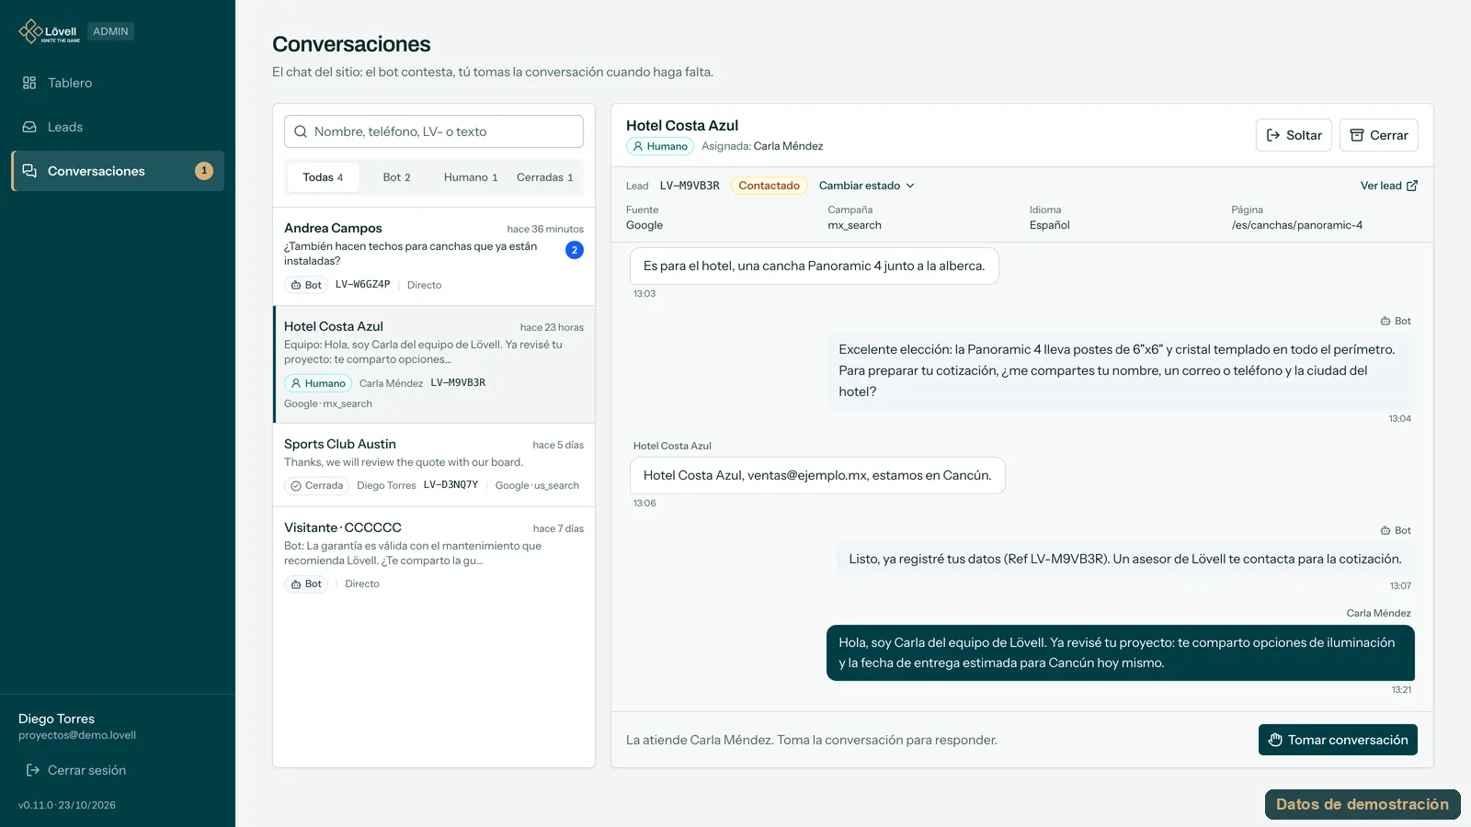The width and height of the screenshot is (1471, 827).
Task: Click the search magnifier icon
Action: (x=301, y=131)
